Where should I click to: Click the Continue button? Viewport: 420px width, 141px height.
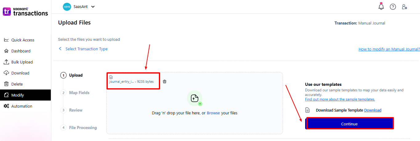pyautogui.click(x=349, y=124)
